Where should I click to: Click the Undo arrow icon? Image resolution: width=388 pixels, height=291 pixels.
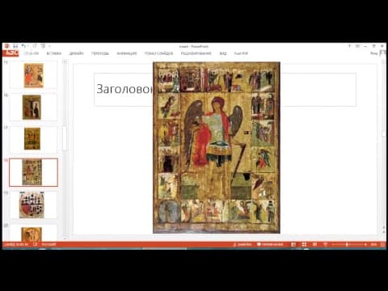23,46
